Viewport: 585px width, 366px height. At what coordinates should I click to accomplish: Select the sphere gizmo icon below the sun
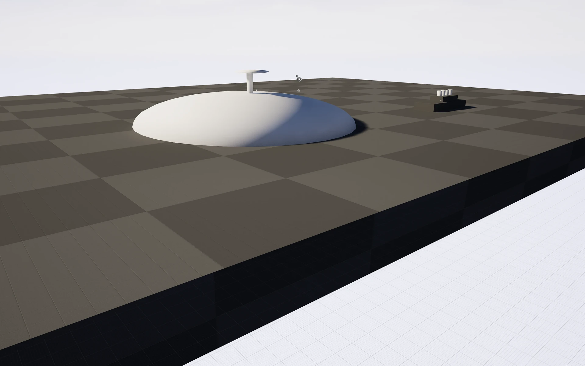pyautogui.click(x=299, y=90)
